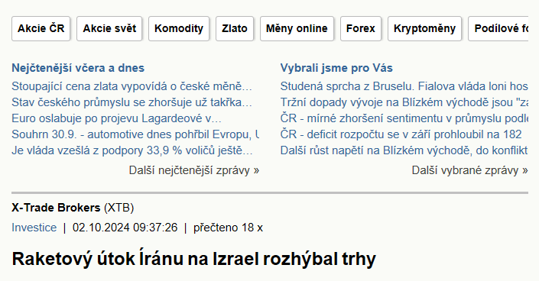
Task: Open Euro oslabuje po projevu Lagardeové article
Action: click(116, 118)
